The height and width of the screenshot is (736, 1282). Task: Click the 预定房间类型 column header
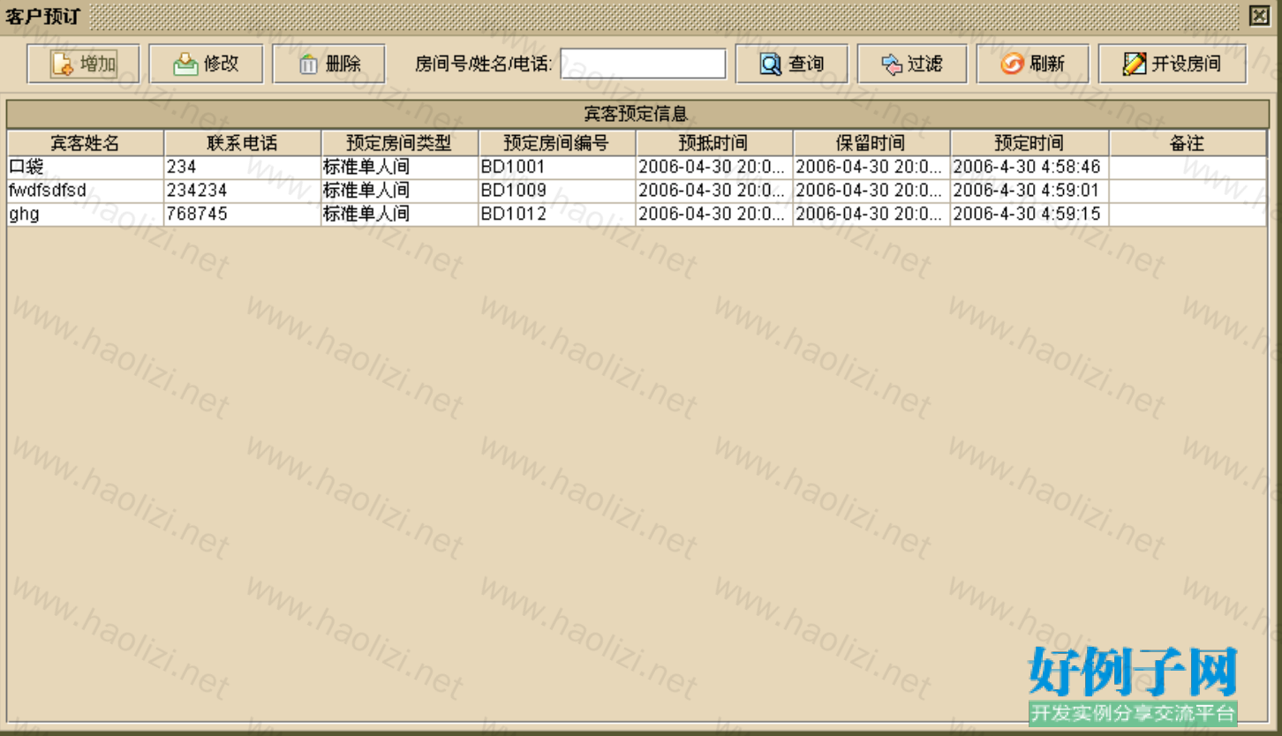point(399,143)
